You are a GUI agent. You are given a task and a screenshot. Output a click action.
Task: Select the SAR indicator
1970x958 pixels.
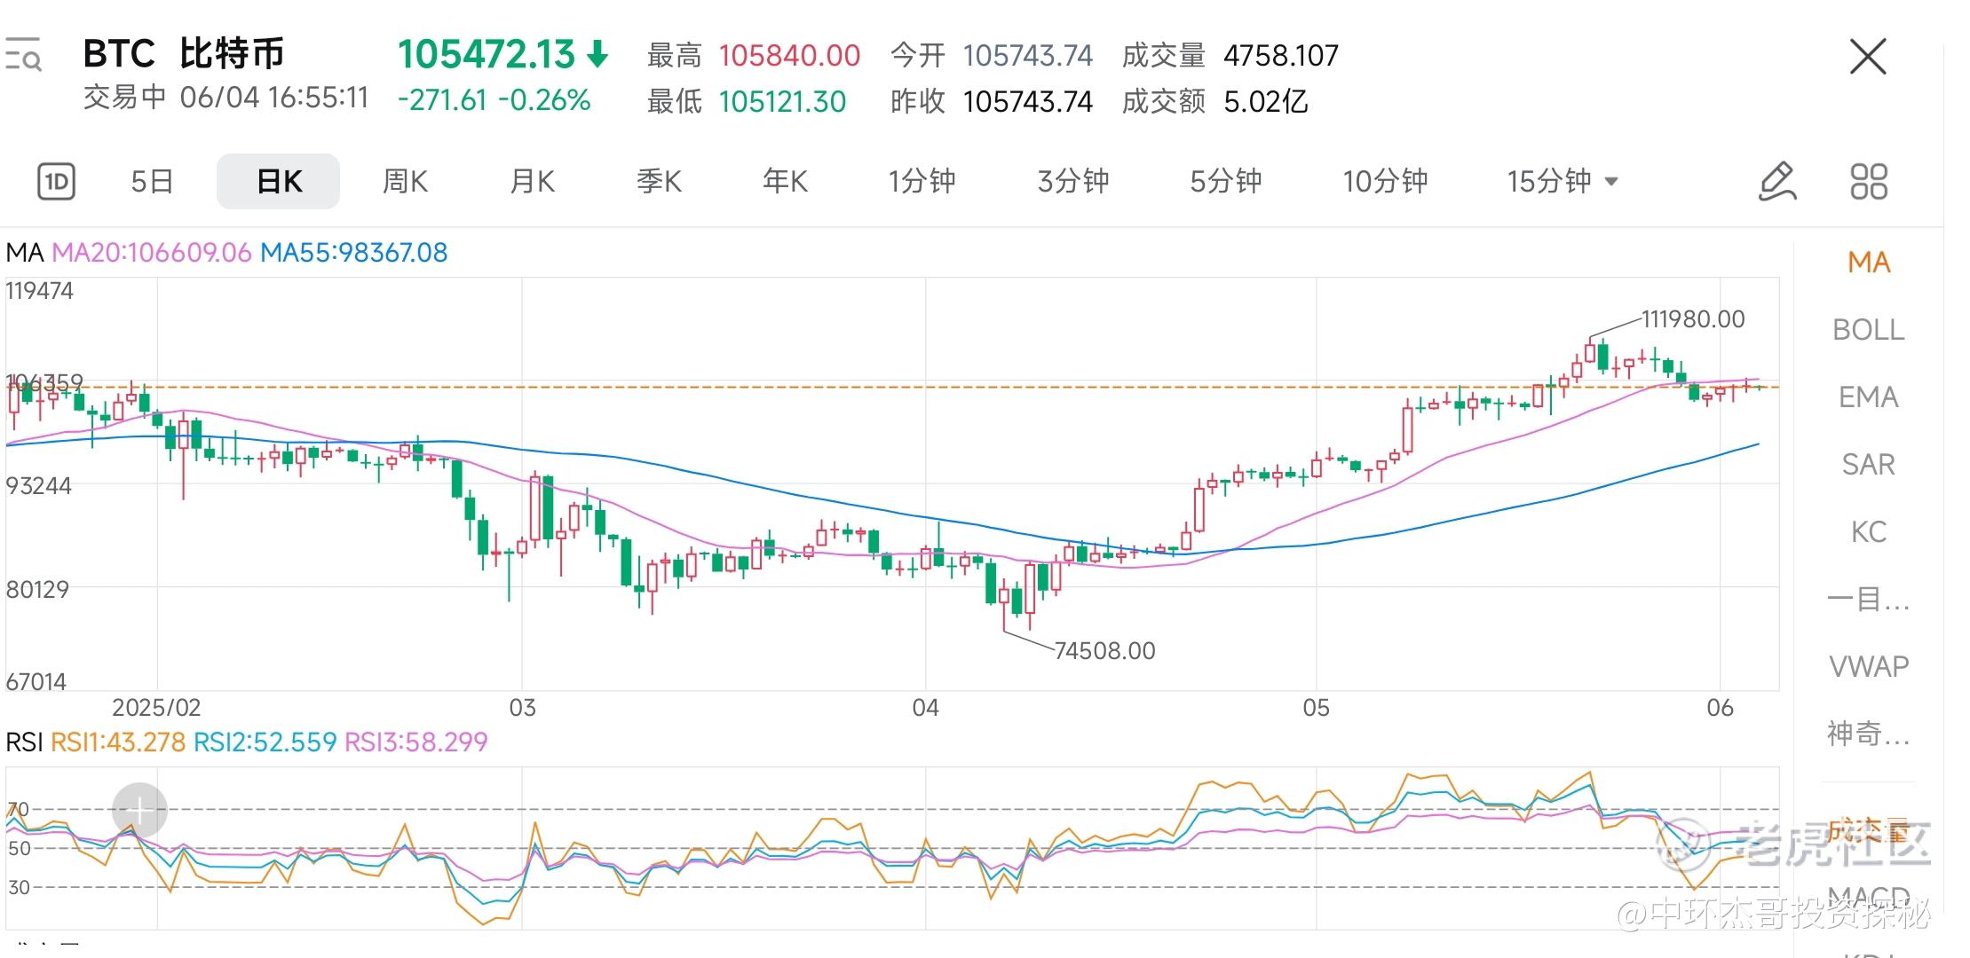click(x=1868, y=465)
